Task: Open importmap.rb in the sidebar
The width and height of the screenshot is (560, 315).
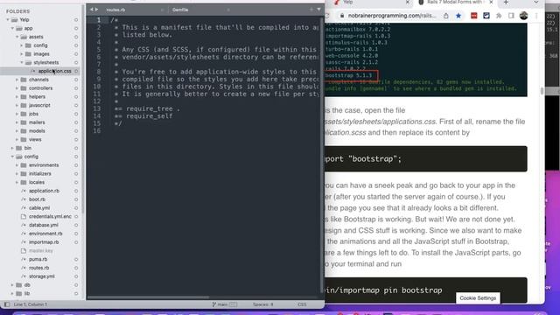Action: click(x=44, y=242)
